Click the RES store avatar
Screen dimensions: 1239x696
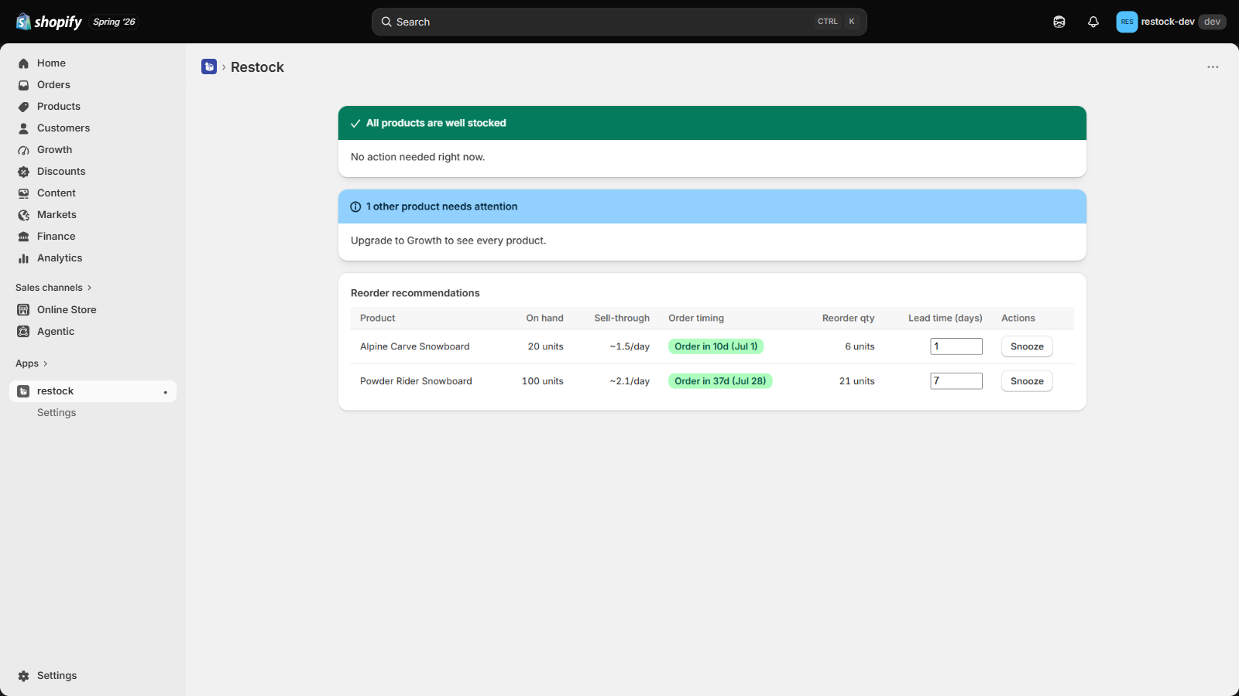[1127, 22]
